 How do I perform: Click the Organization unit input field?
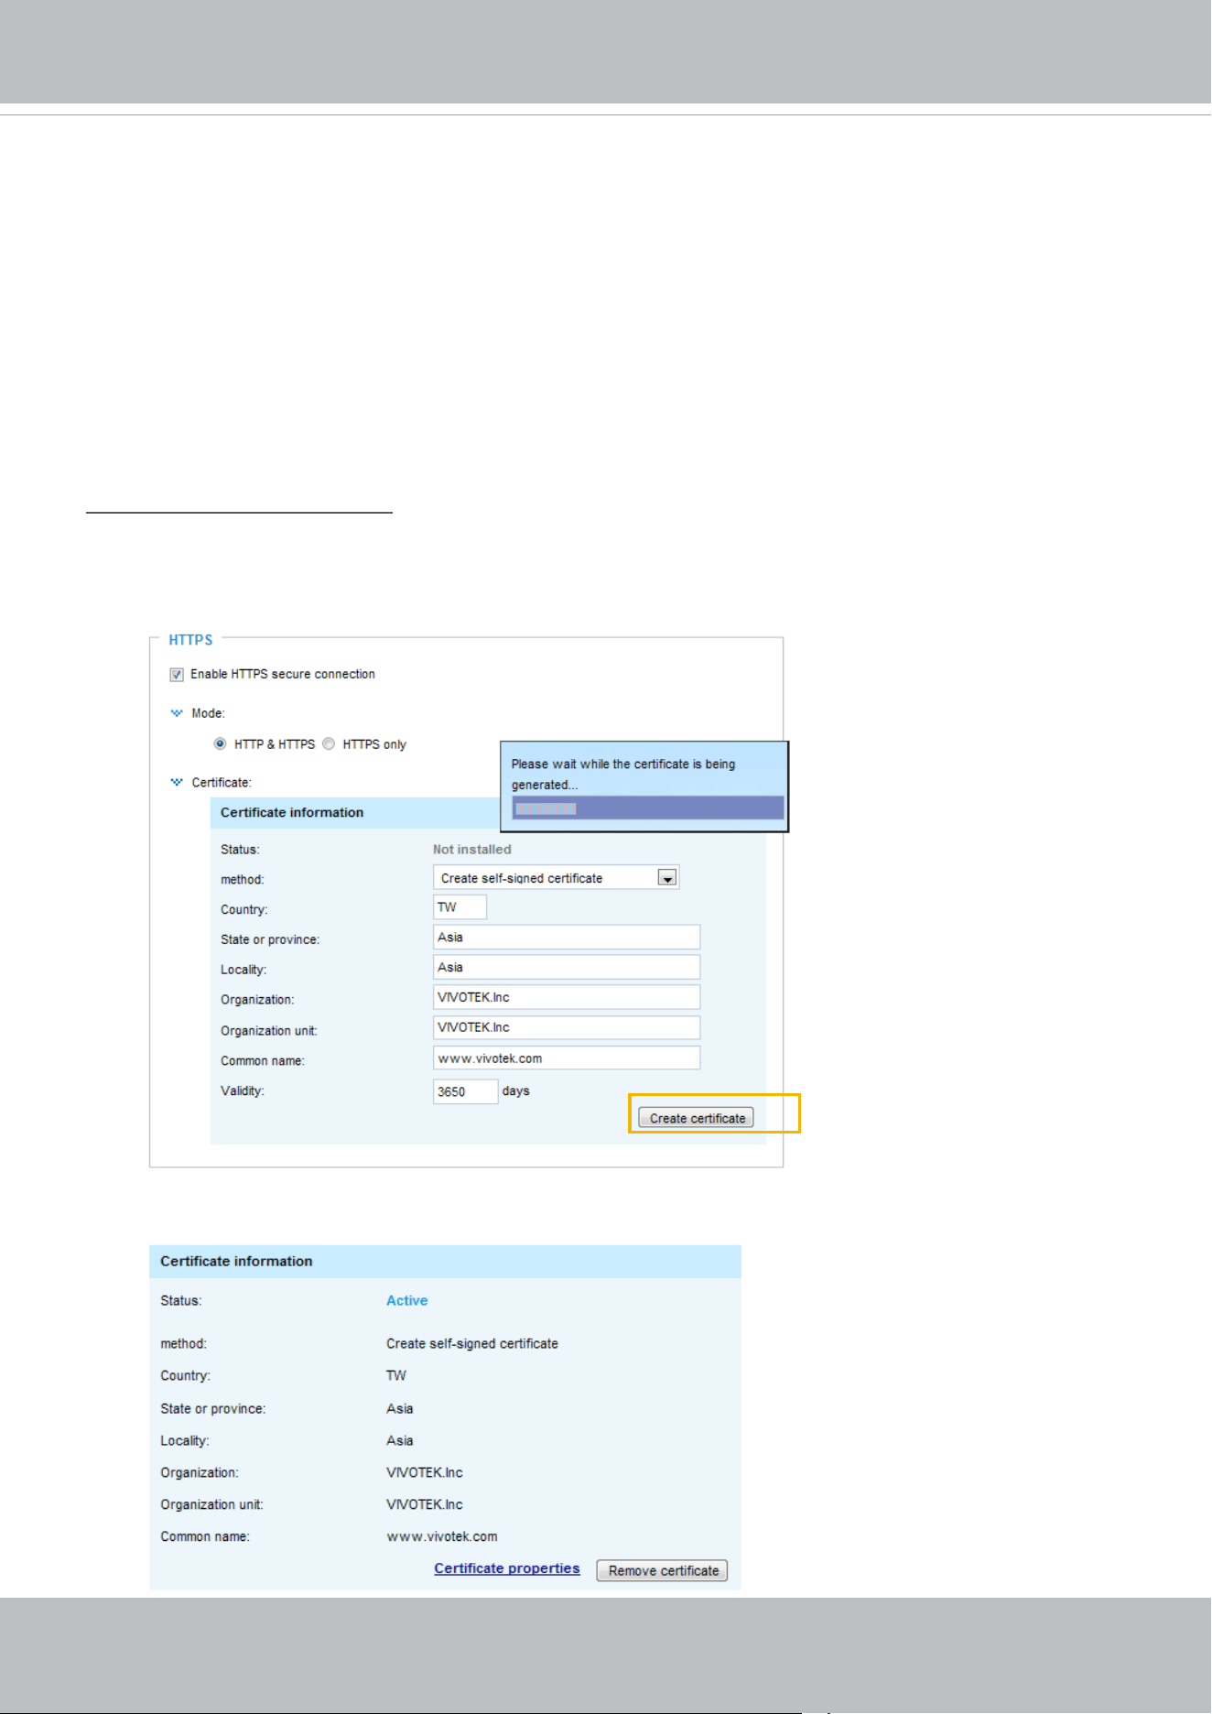coord(567,1028)
